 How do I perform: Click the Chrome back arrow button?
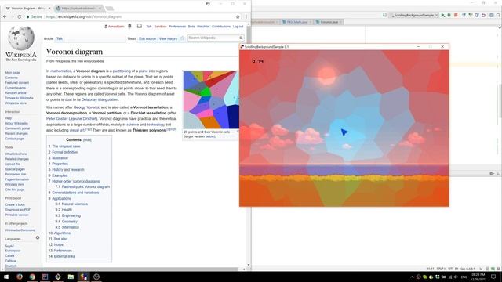pyautogui.click(x=5, y=16)
